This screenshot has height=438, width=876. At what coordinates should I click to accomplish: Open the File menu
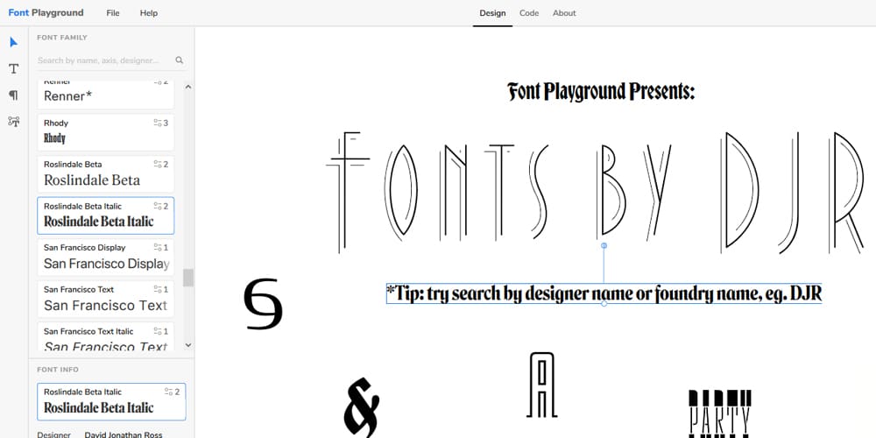pos(113,13)
